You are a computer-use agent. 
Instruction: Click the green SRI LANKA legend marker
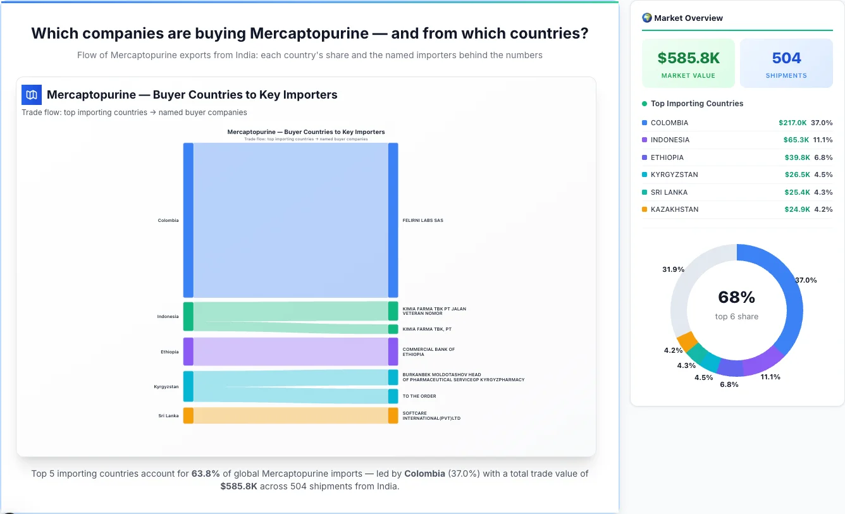click(644, 192)
